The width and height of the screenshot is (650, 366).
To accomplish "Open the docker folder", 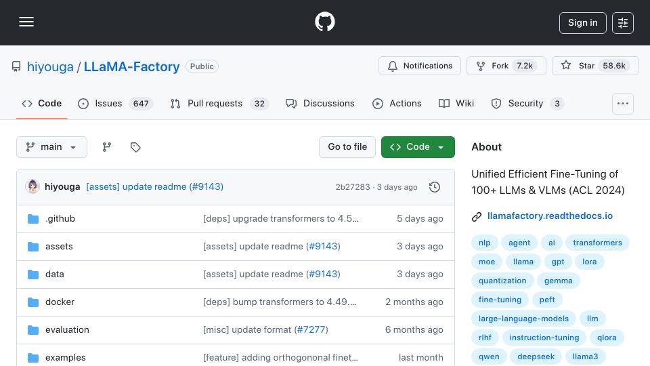I will 60,302.
